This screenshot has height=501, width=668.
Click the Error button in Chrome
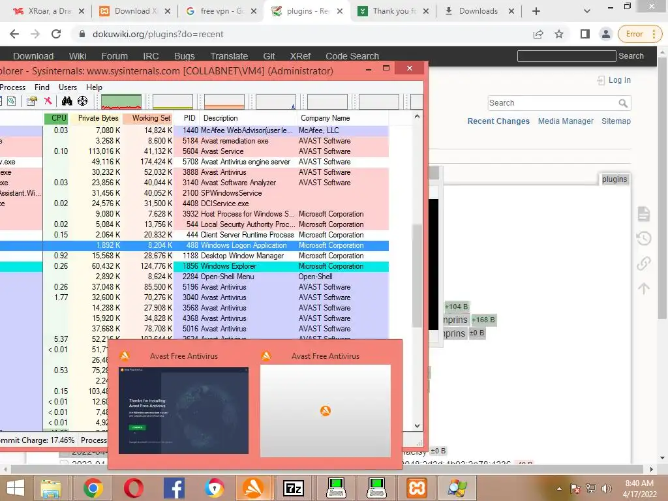click(x=634, y=34)
